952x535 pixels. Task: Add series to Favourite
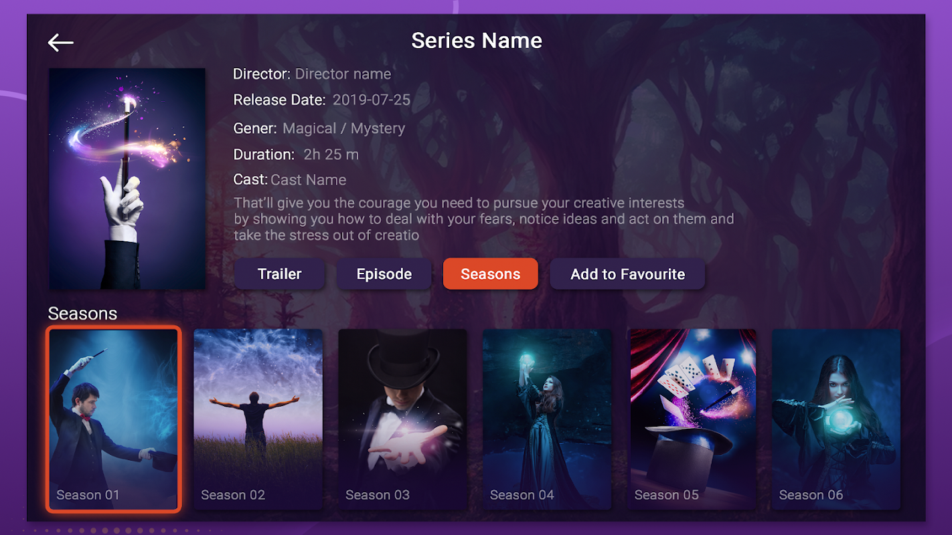click(x=628, y=274)
